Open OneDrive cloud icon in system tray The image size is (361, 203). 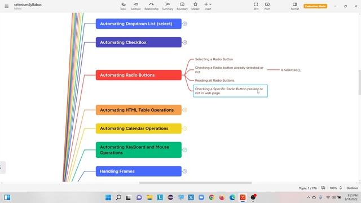coord(314,197)
